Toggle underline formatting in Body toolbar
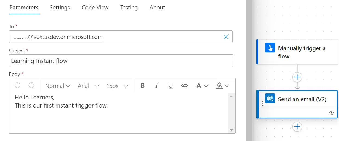Screen dimensions: 339x141 pos(170,86)
